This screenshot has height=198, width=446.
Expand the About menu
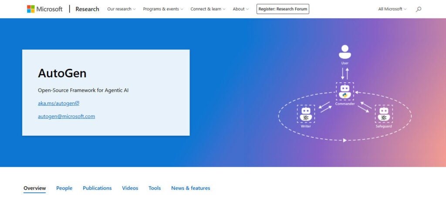click(x=240, y=9)
